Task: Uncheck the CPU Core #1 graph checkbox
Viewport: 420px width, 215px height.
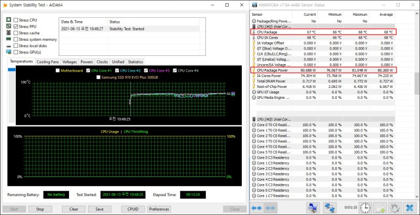Action: 88,71
